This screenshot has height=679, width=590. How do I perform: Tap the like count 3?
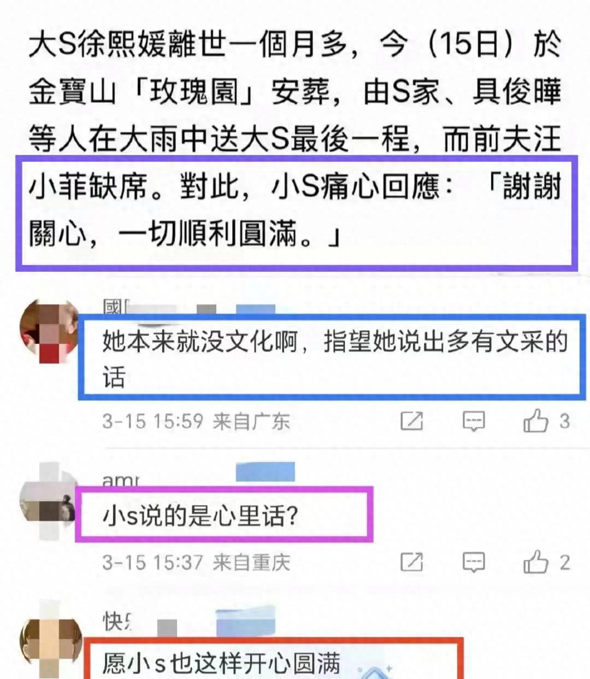click(x=564, y=421)
